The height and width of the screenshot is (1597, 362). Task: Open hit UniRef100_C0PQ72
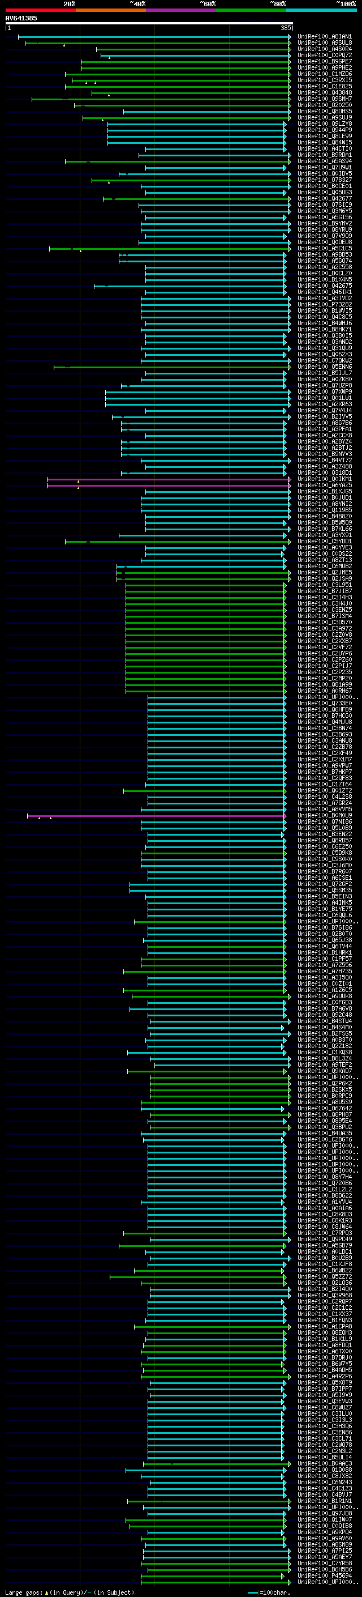[x=324, y=55]
